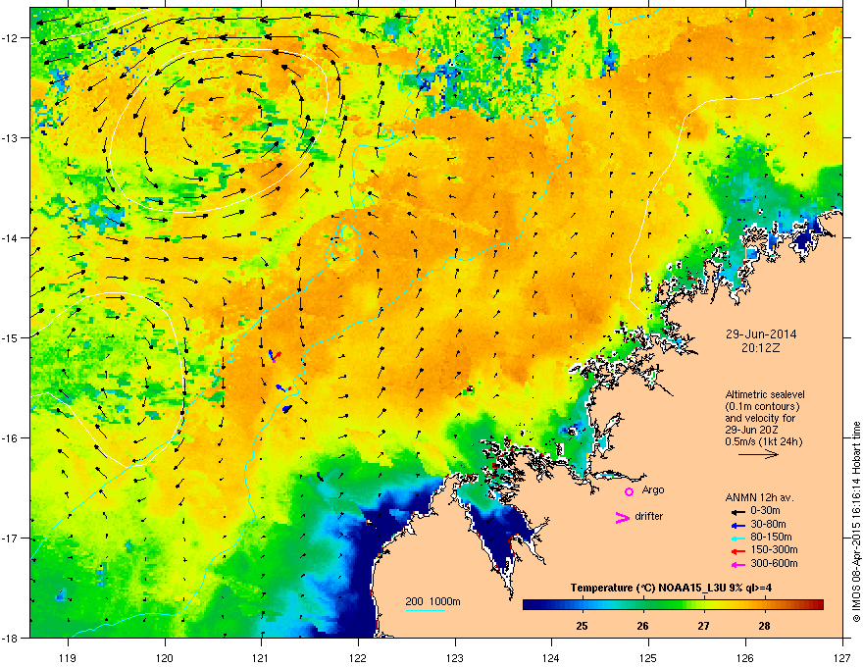The height and width of the screenshot is (667, 863).
Task: Click the longitude axis label '119'
Action: (x=68, y=657)
